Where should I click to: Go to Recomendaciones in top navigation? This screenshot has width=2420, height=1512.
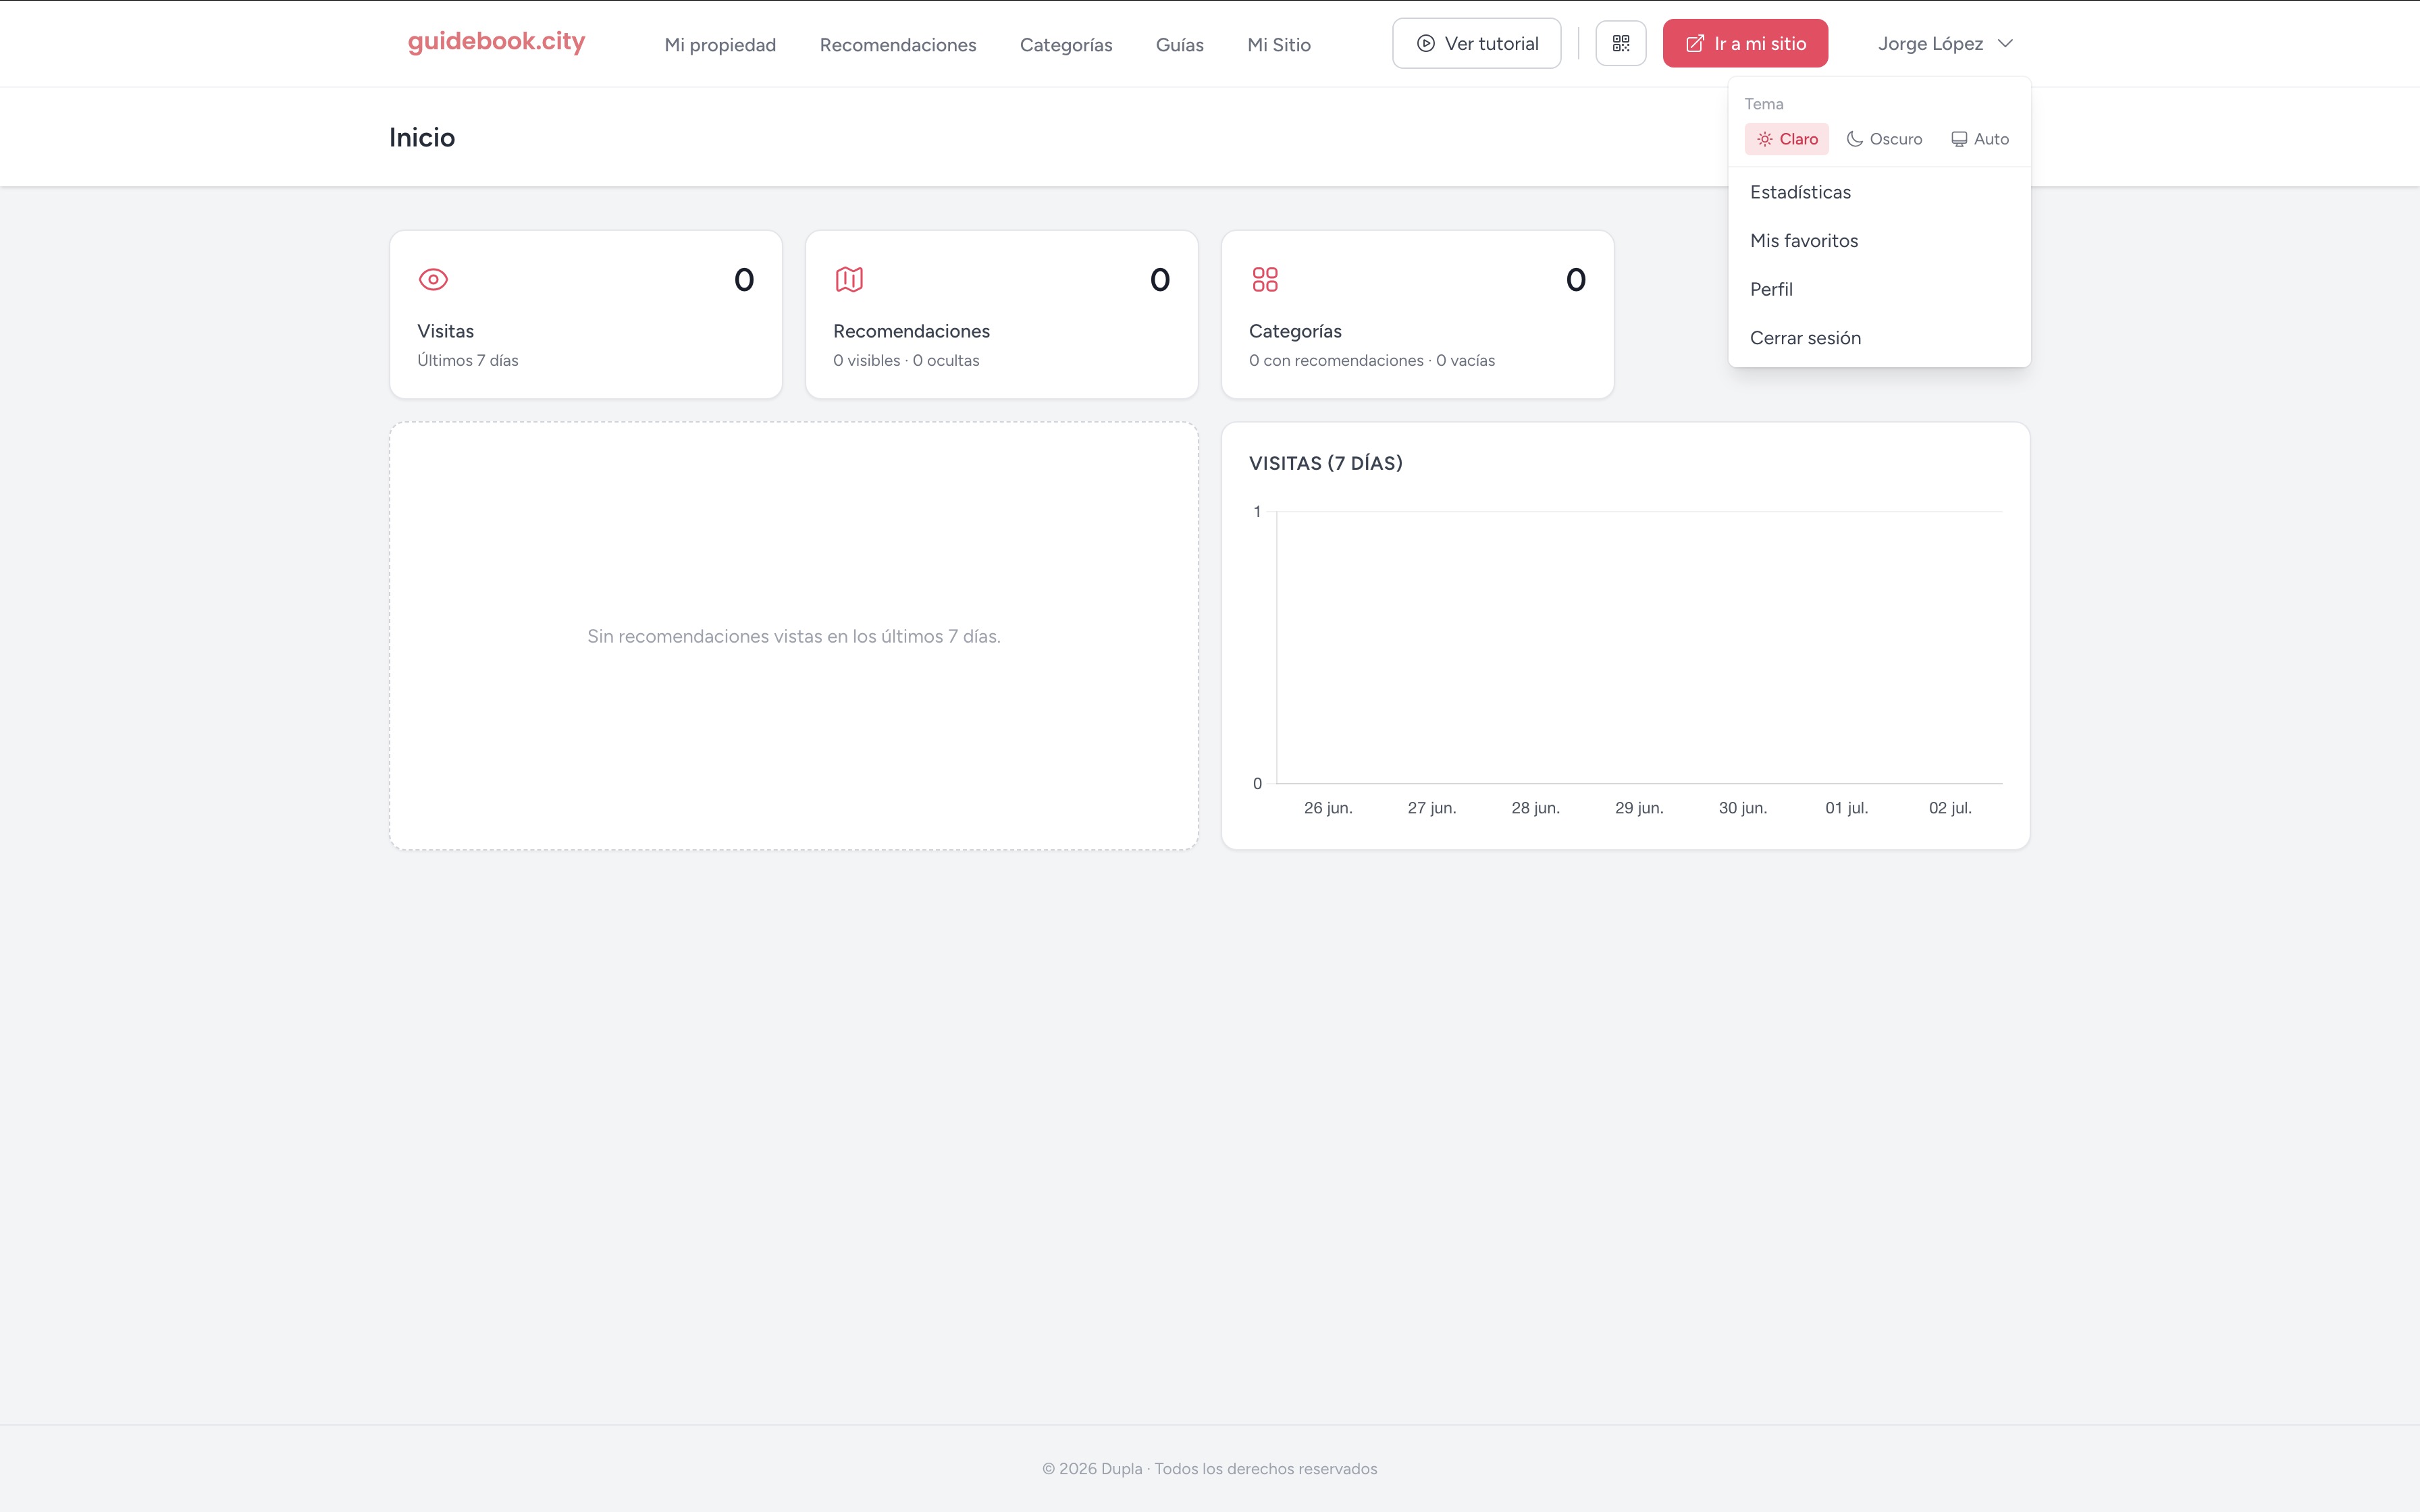coord(898,45)
